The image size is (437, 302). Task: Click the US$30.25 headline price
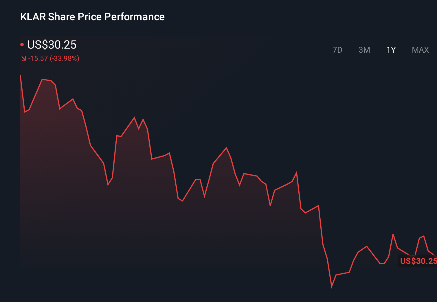click(52, 45)
